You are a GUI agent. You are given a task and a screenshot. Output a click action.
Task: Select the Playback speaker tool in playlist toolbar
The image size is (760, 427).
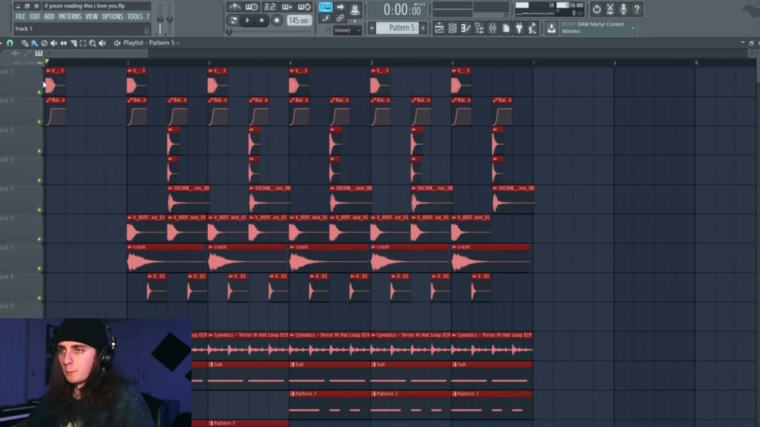click(x=102, y=43)
